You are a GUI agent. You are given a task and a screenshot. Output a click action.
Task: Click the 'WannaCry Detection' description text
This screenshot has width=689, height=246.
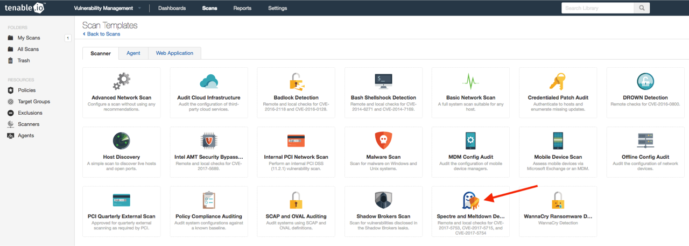coord(558,223)
